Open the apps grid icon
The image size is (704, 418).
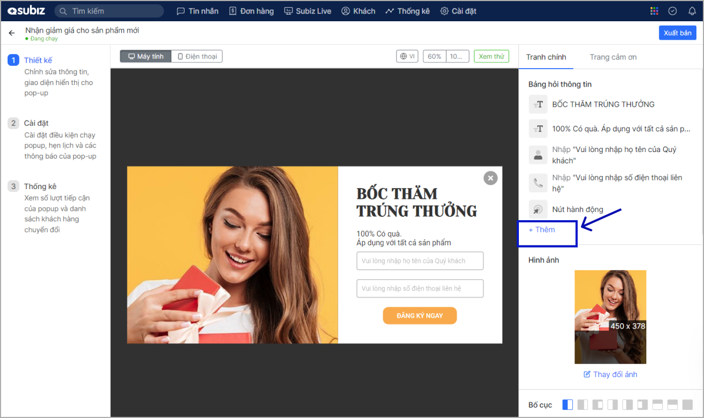(654, 11)
